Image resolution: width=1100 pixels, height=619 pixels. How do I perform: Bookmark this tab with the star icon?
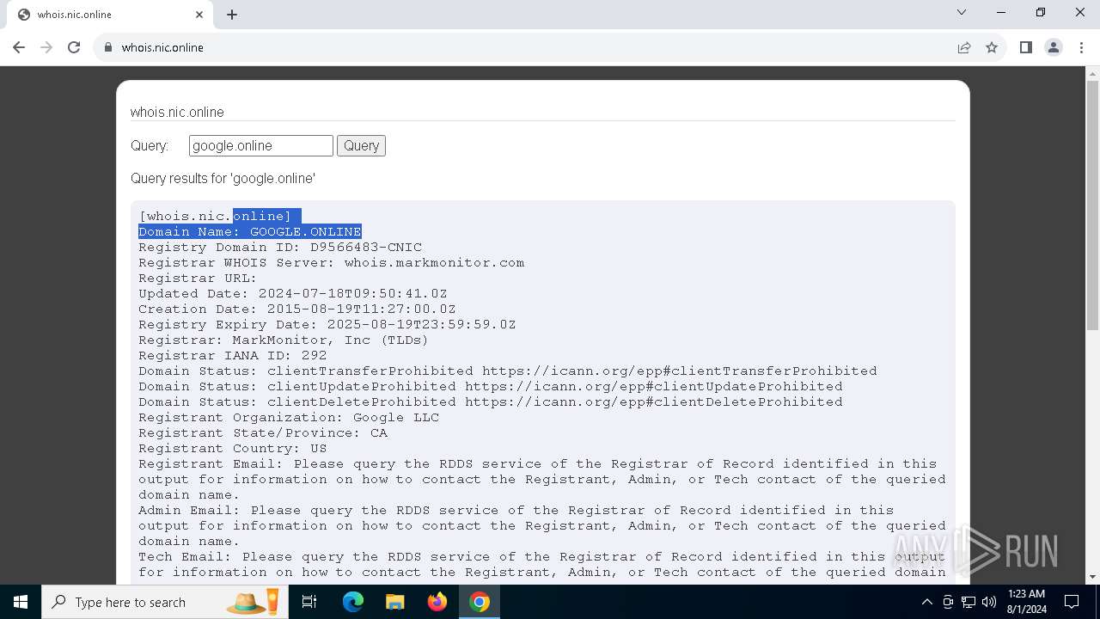[992, 47]
